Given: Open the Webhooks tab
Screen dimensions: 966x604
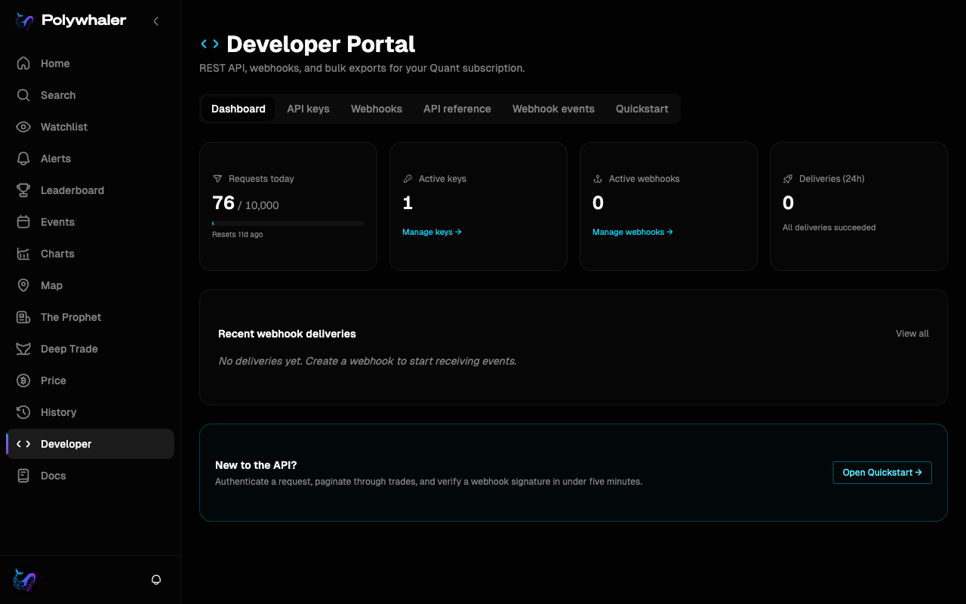Looking at the screenshot, I should coord(377,109).
